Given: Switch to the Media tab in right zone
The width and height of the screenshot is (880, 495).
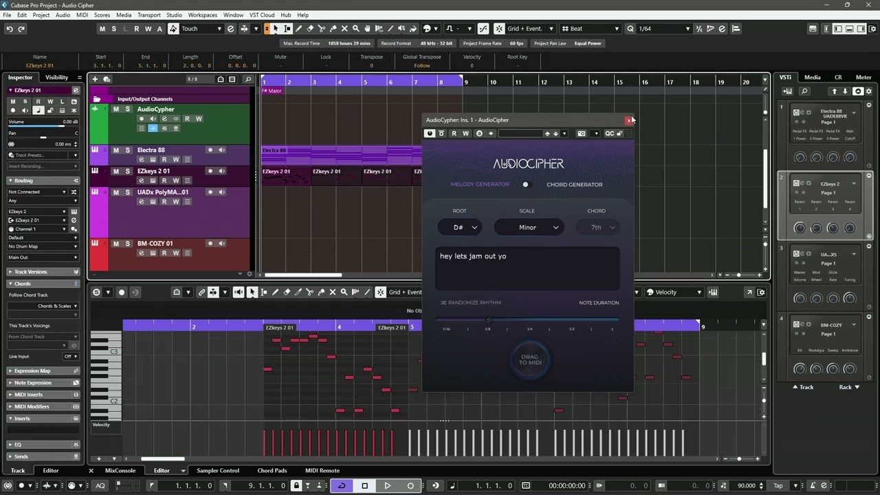Looking at the screenshot, I should click(x=813, y=78).
